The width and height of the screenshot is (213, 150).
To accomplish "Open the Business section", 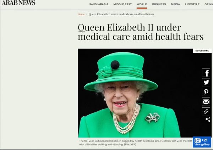I will pyautogui.click(x=159, y=4).
